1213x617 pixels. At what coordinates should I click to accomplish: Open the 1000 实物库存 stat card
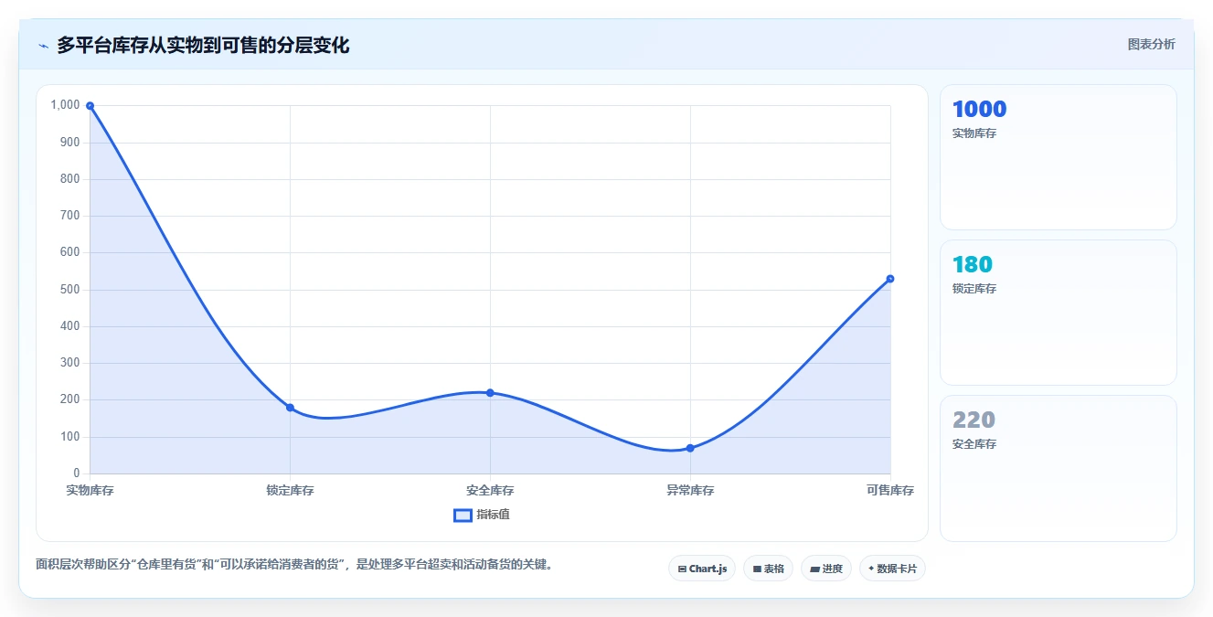1058,157
